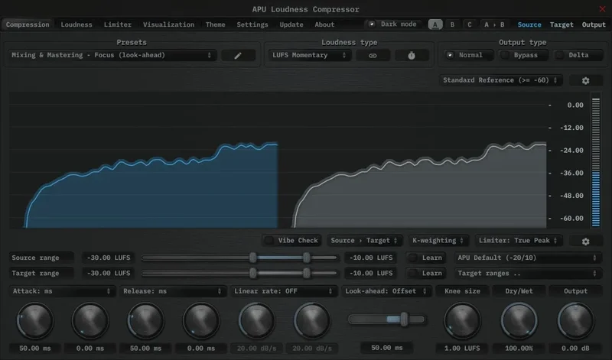The height and width of the screenshot is (360, 612).
Task: Click the stopwatch icon in Loudness type
Action: [x=412, y=55]
